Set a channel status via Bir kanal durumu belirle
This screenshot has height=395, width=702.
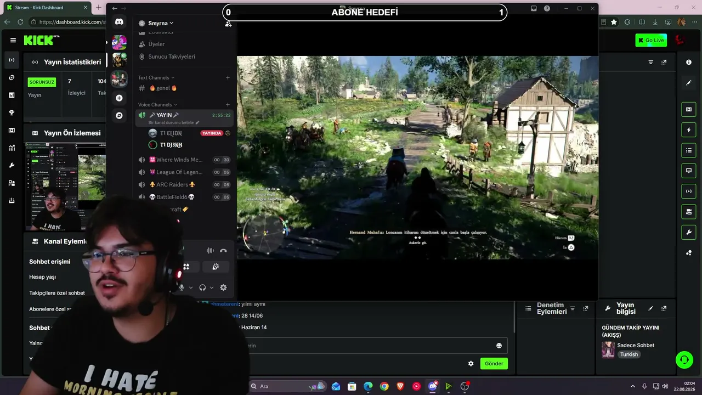[x=174, y=122]
